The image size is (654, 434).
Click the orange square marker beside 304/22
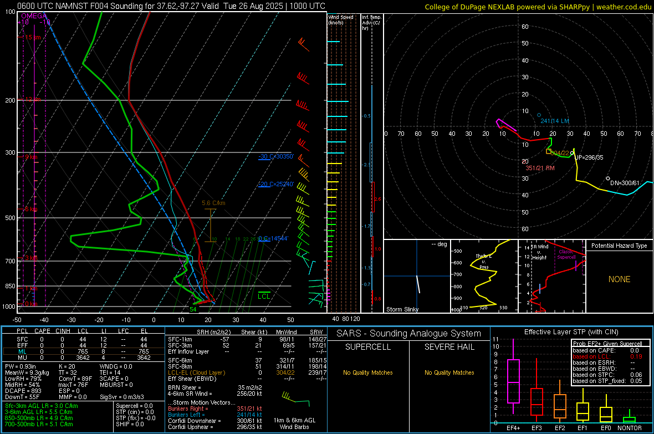tap(549, 151)
